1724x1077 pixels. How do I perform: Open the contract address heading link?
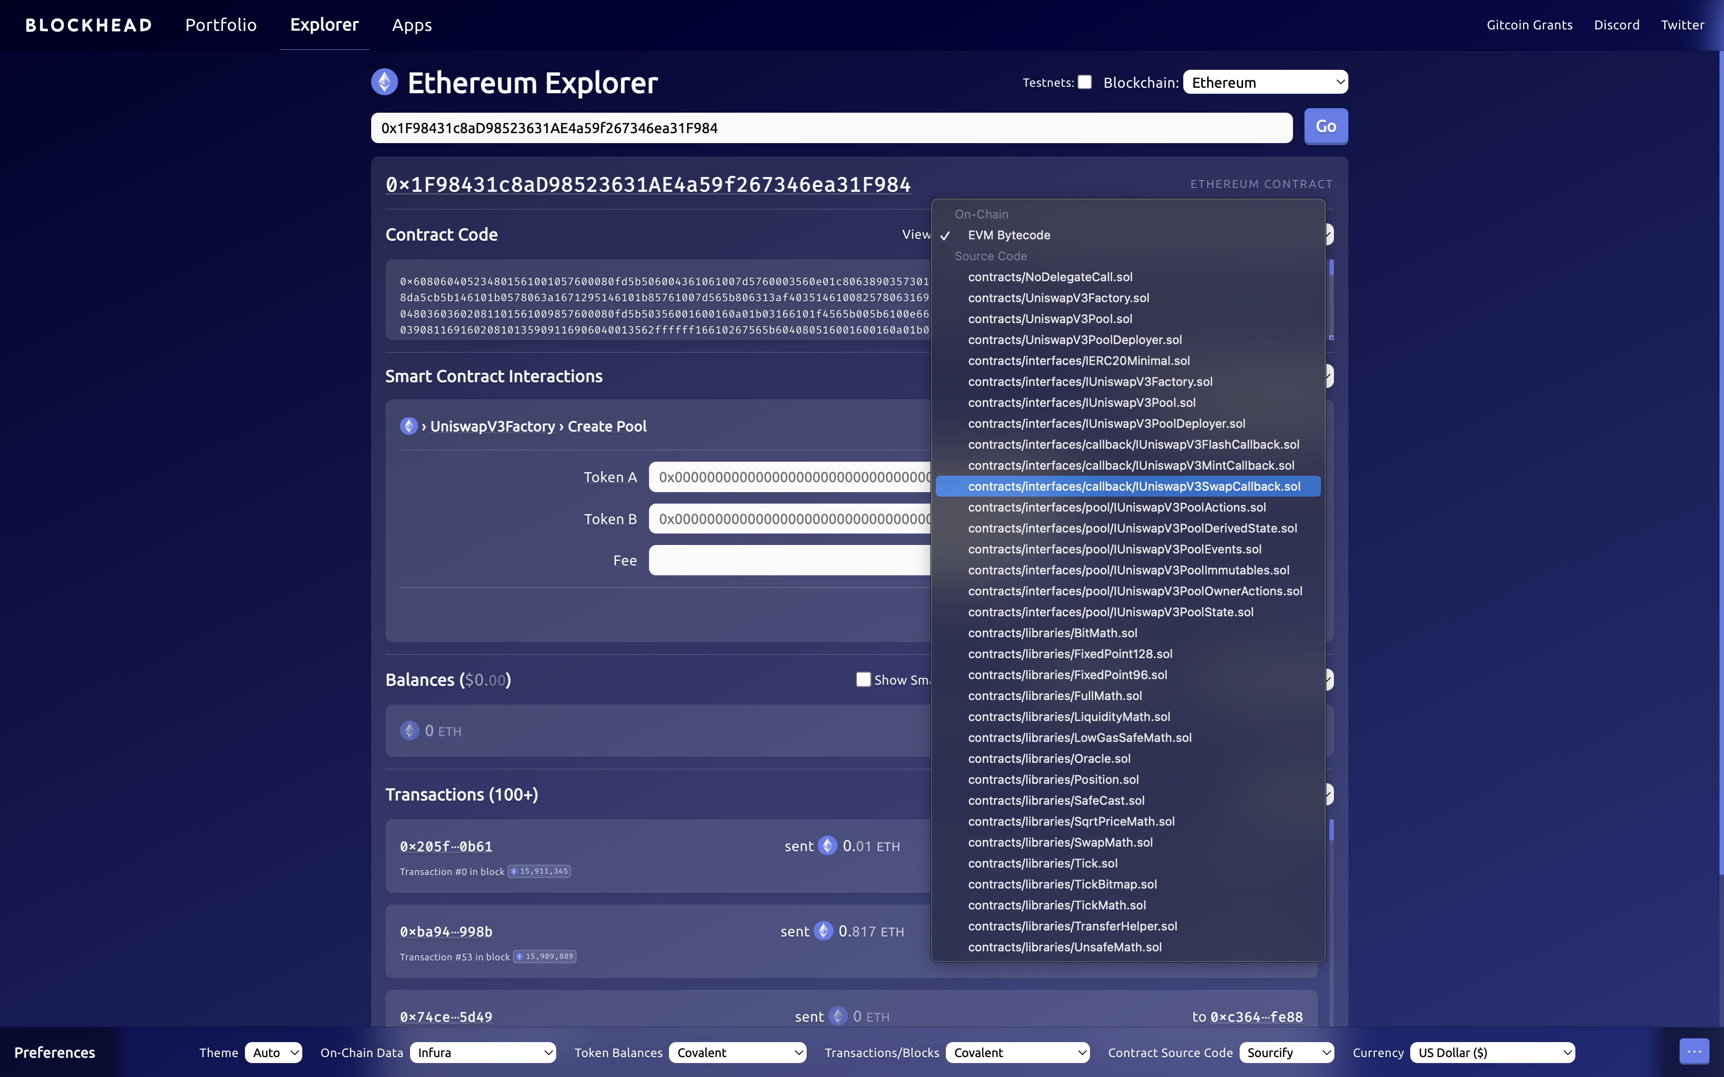click(x=648, y=184)
